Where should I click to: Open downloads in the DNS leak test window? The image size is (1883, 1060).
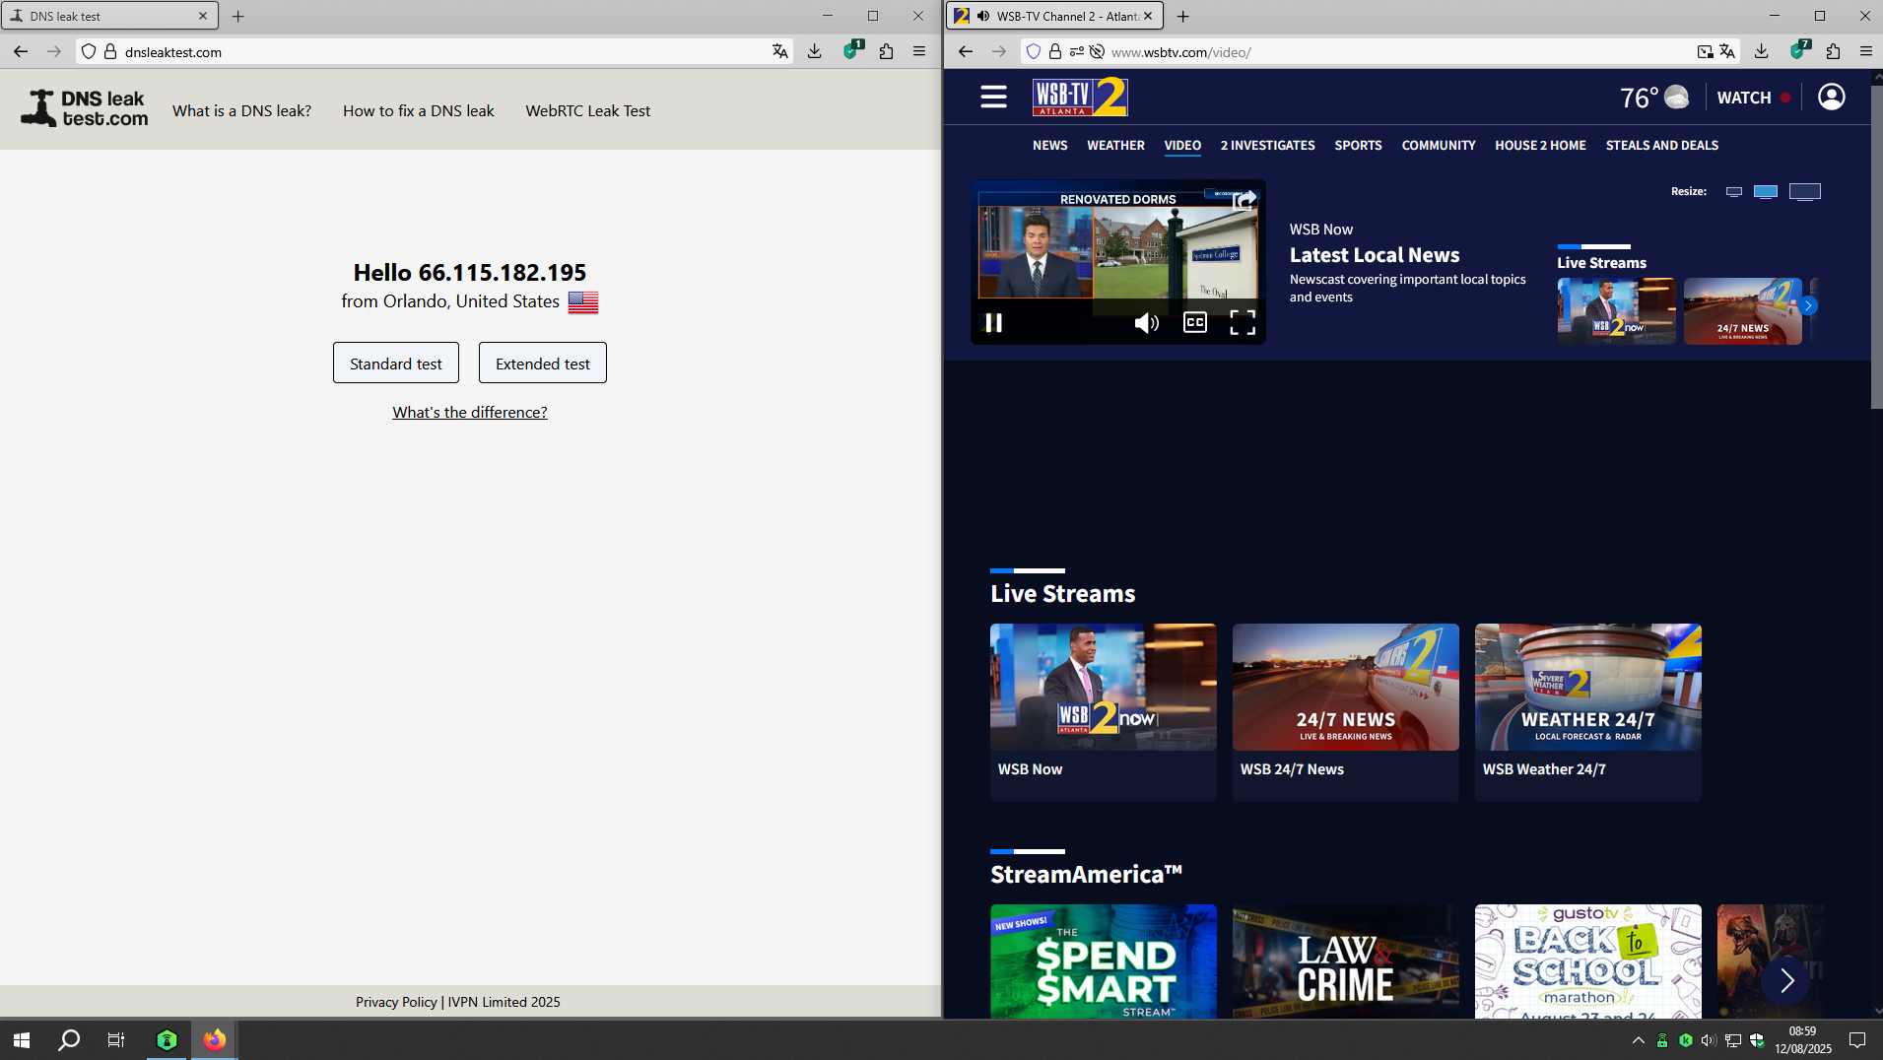point(815,52)
